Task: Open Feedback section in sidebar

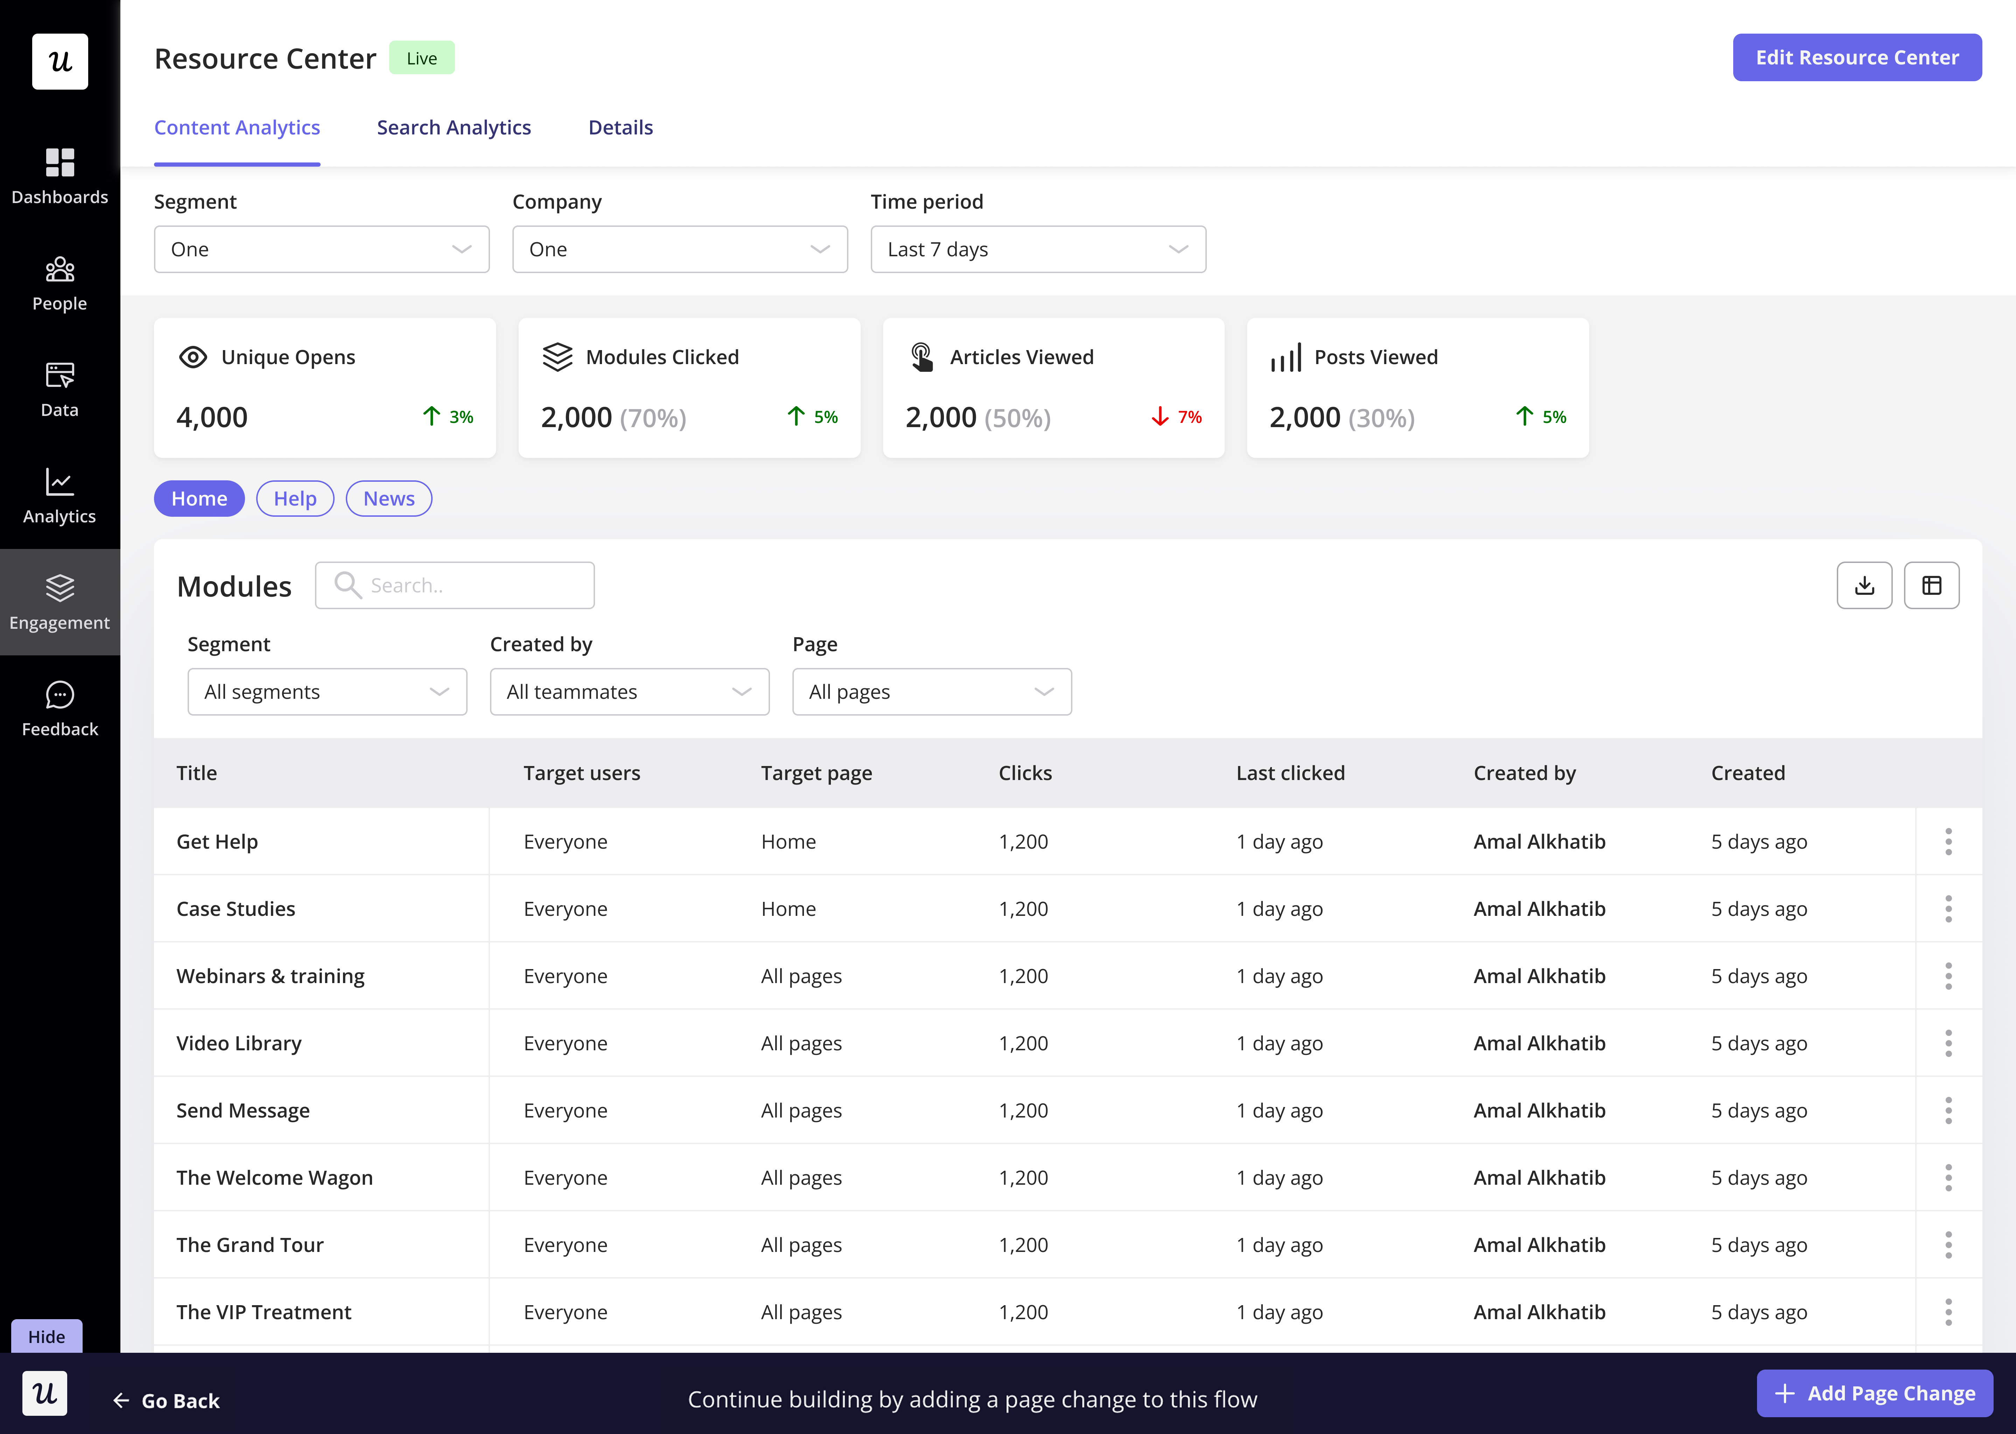Action: click(x=59, y=708)
